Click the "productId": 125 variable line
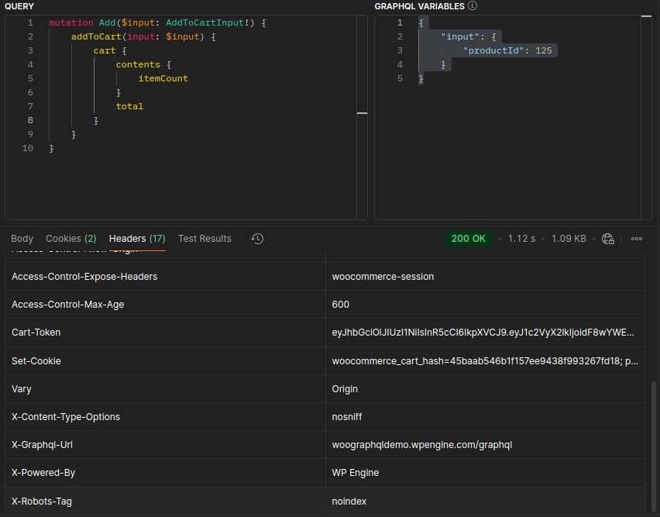 (507, 50)
